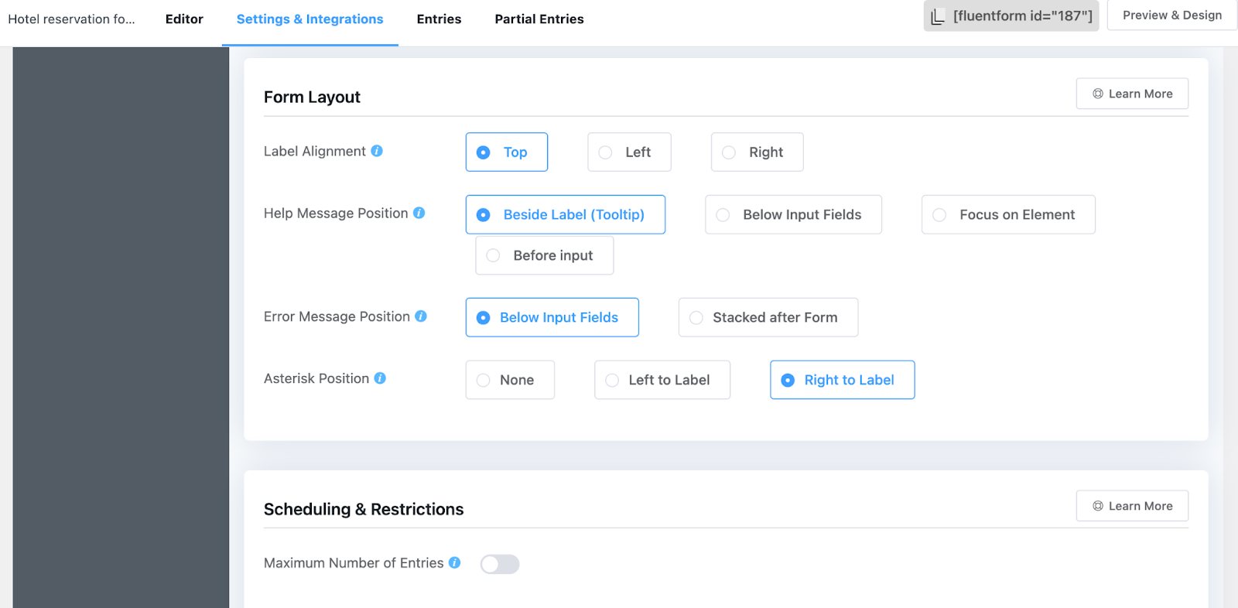Choose Before input help message option
1238x608 pixels.
tap(544, 255)
